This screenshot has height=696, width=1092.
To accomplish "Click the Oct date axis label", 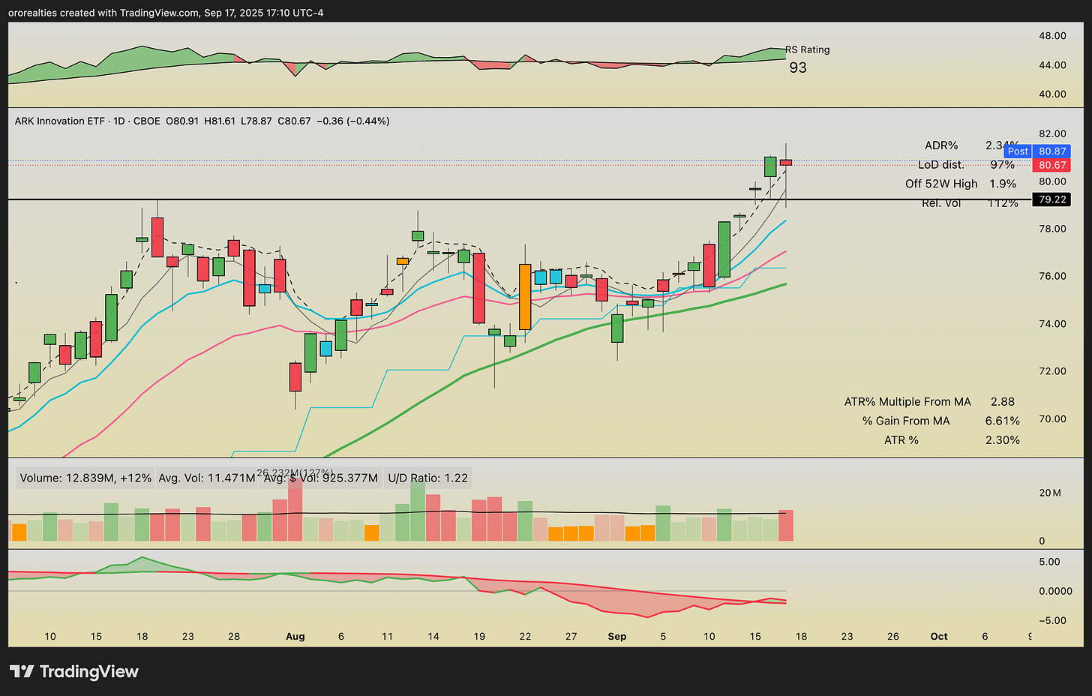I will [x=939, y=636].
